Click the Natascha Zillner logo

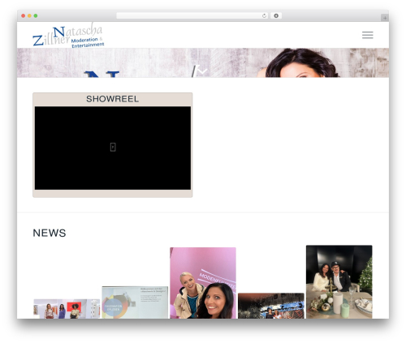[68, 36]
